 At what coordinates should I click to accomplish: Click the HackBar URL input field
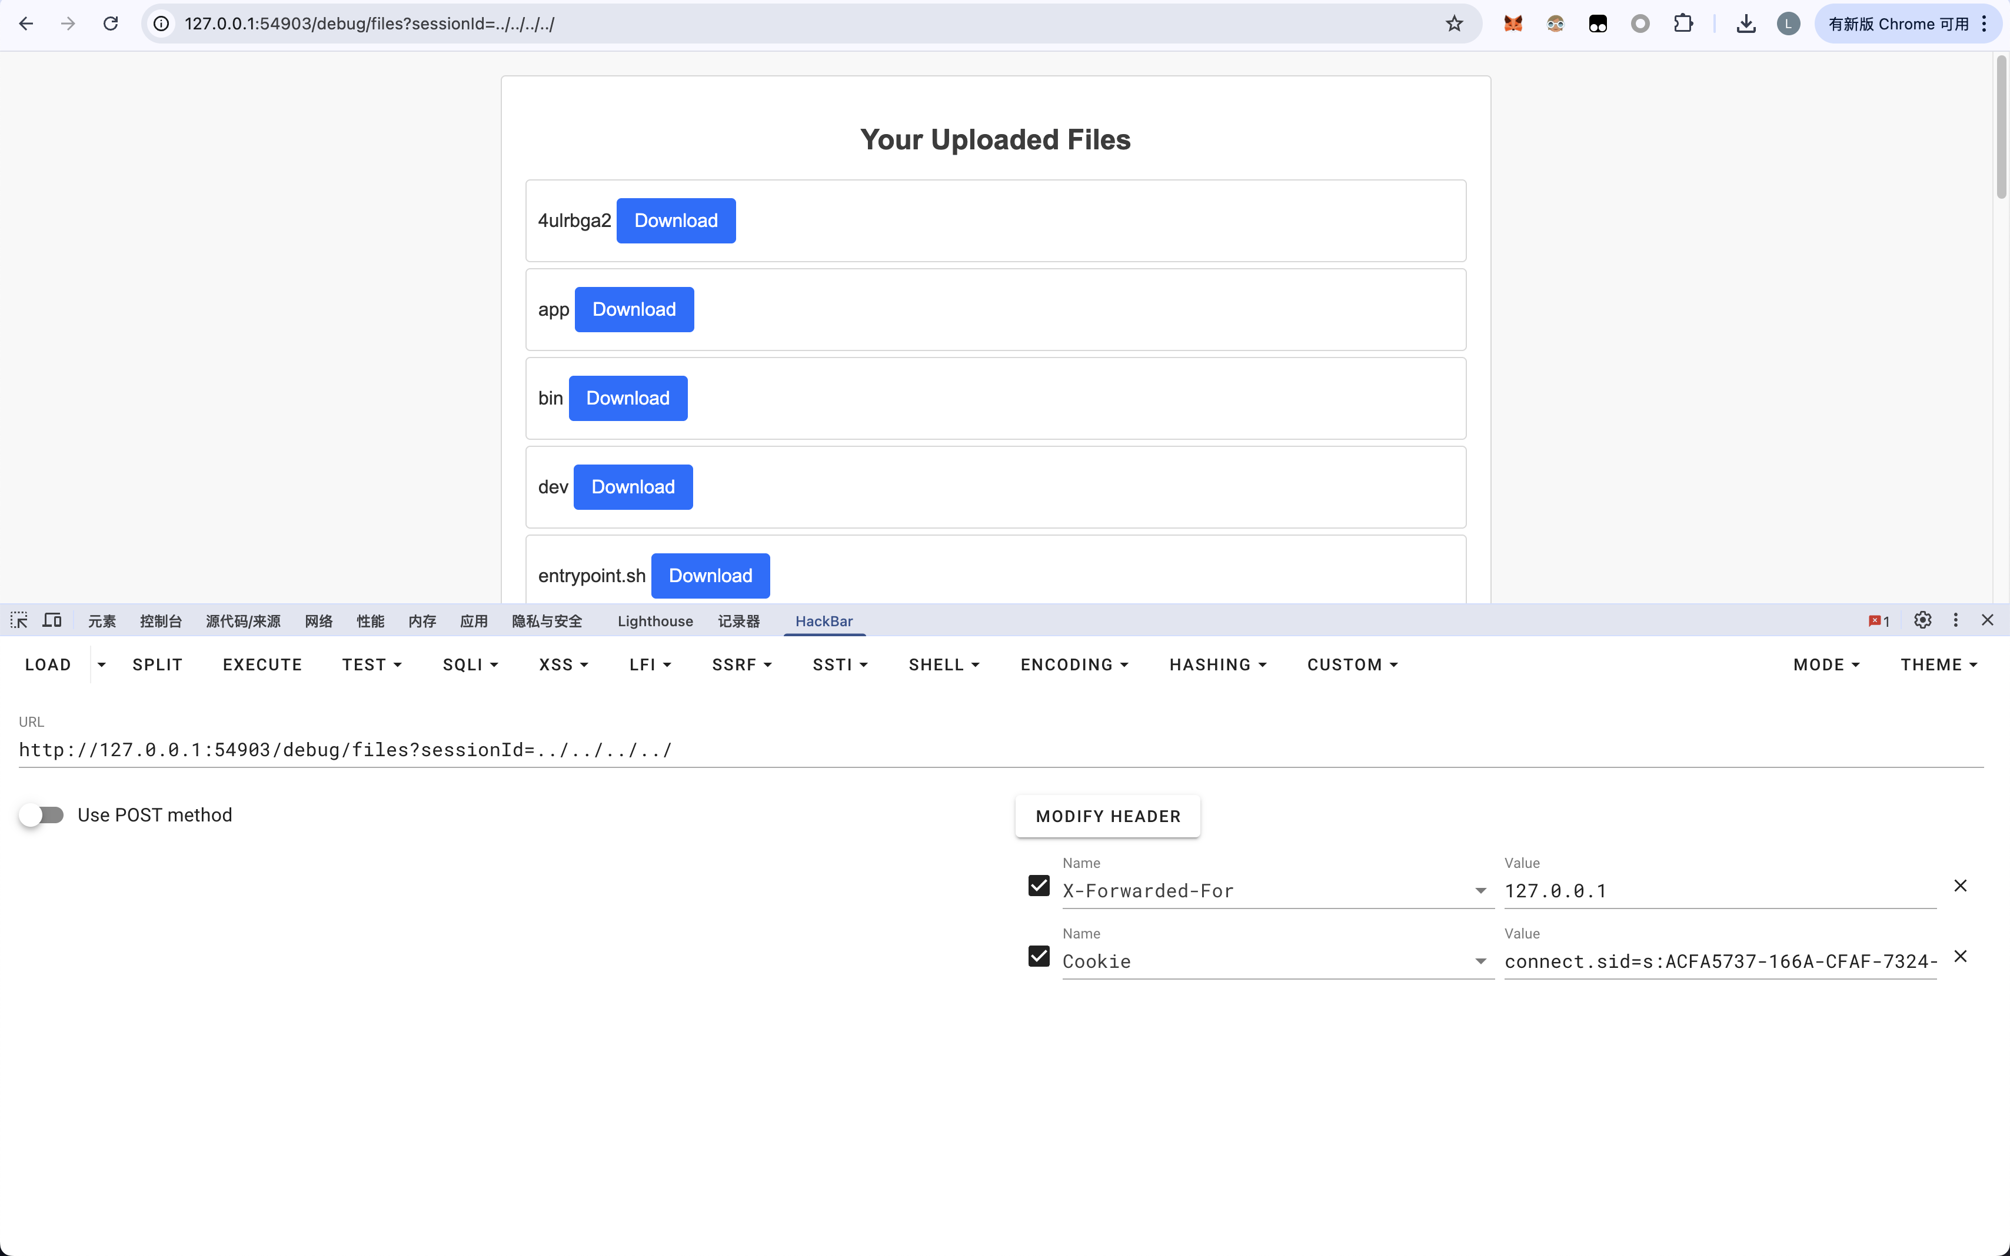pos(997,750)
